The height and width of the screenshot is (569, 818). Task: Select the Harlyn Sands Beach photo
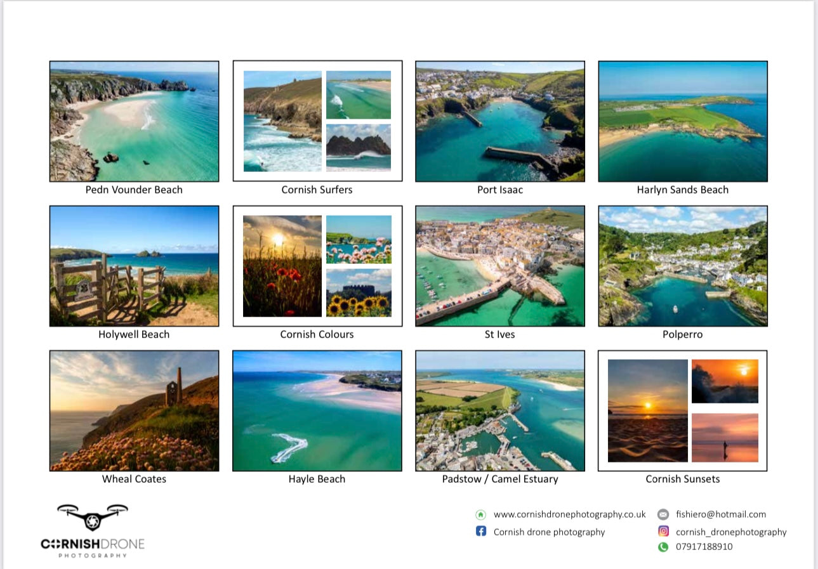(x=683, y=121)
